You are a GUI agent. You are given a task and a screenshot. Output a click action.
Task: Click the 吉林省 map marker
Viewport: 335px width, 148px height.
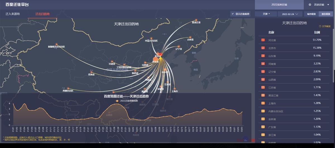click(x=190, y=37)
